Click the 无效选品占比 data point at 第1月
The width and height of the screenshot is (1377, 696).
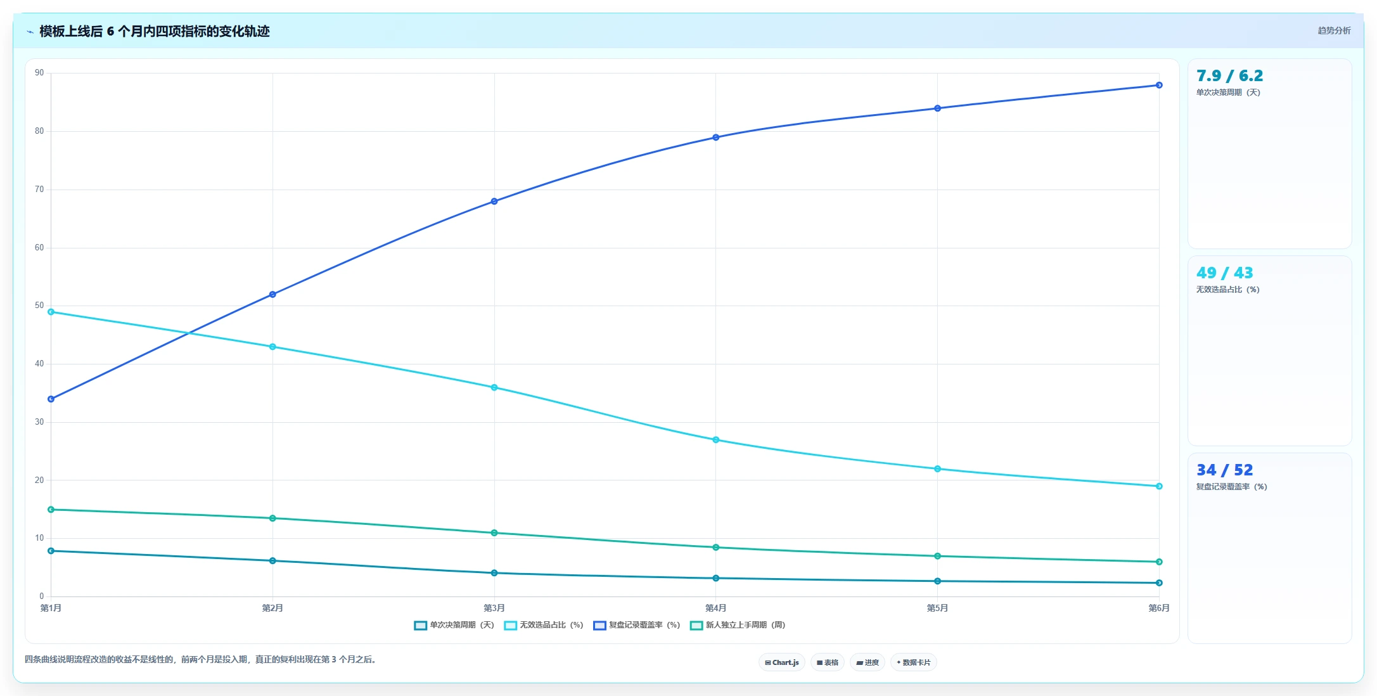click(51, 312)
